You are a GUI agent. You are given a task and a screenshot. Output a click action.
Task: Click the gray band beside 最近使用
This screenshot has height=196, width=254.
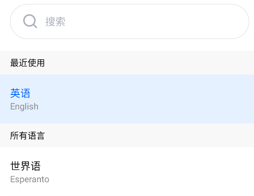click(x=146, y=63)
